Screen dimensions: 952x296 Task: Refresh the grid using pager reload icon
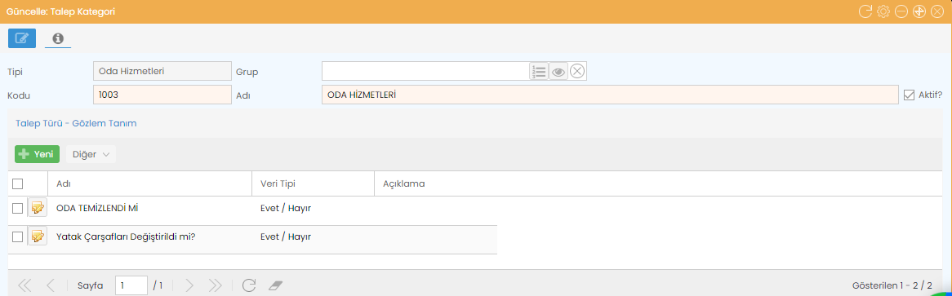point(248,285)
